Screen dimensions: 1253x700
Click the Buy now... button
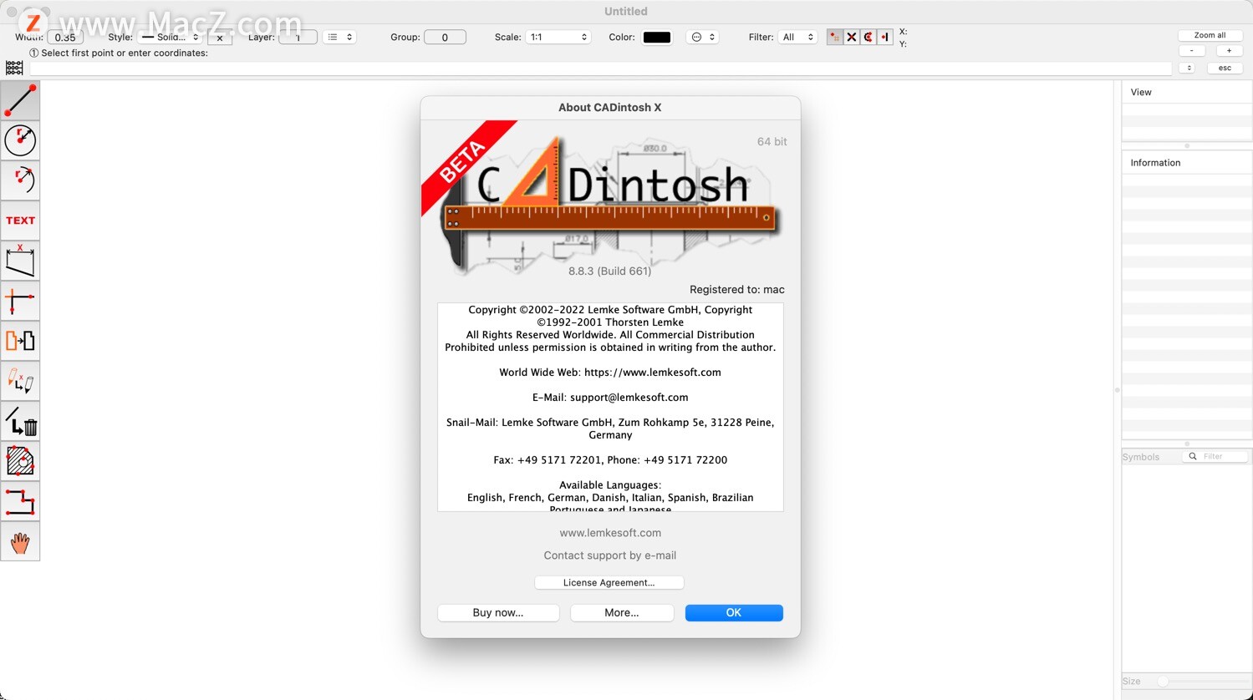498,612
